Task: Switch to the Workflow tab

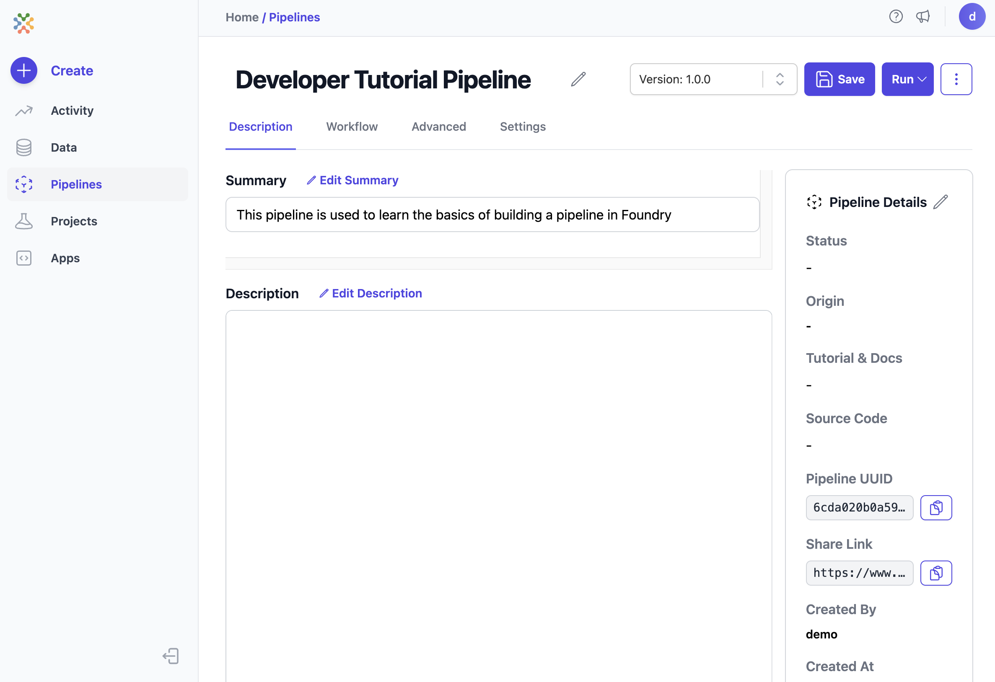Action: [x=352, y=127]
